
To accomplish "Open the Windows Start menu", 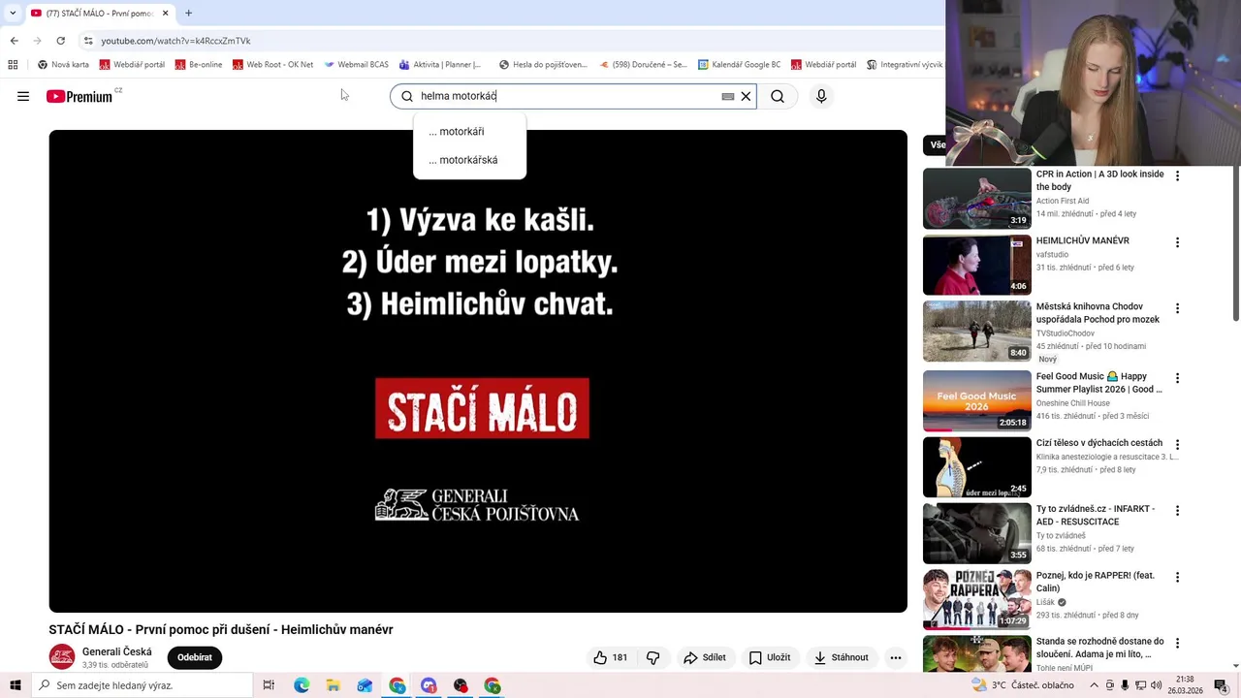I will 16,685.
